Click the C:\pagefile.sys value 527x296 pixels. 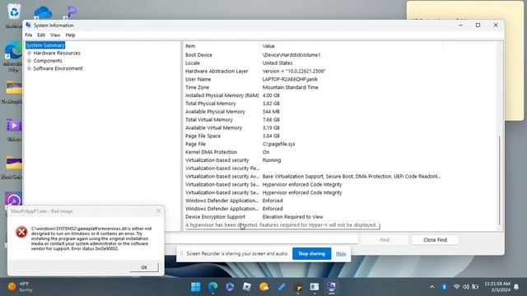[x=278, y=144]
